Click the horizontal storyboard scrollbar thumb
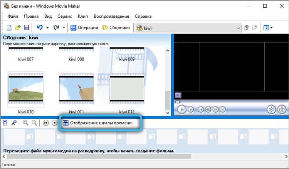 99,157
